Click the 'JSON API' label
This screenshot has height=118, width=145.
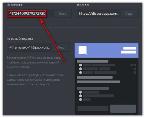pos(83,5)
